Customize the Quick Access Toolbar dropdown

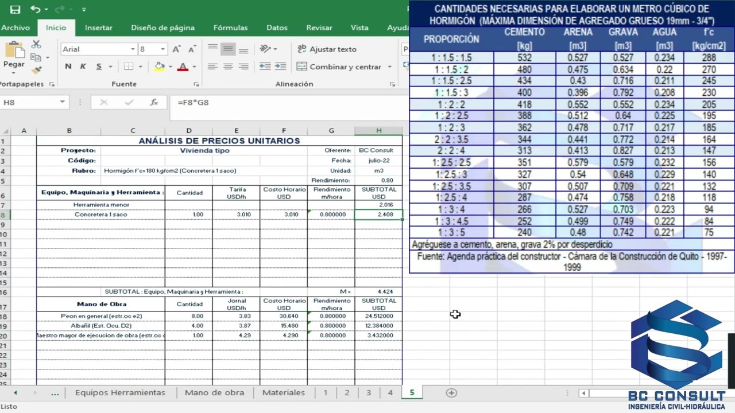click(84, 10)
